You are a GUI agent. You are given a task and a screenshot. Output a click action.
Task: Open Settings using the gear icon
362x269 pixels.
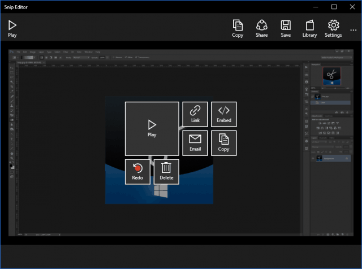pos(333,29)
